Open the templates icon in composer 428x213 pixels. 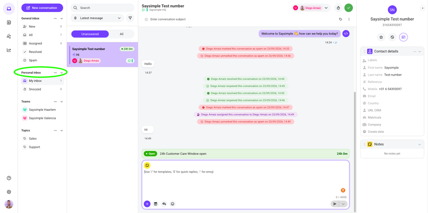coord(155,204)
